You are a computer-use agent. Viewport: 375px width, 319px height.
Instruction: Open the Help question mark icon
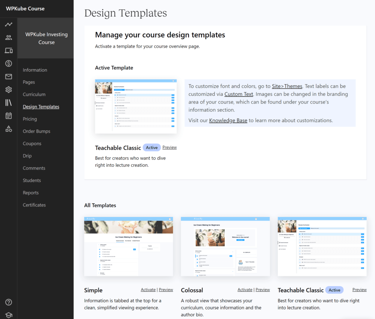pos(9,302)
